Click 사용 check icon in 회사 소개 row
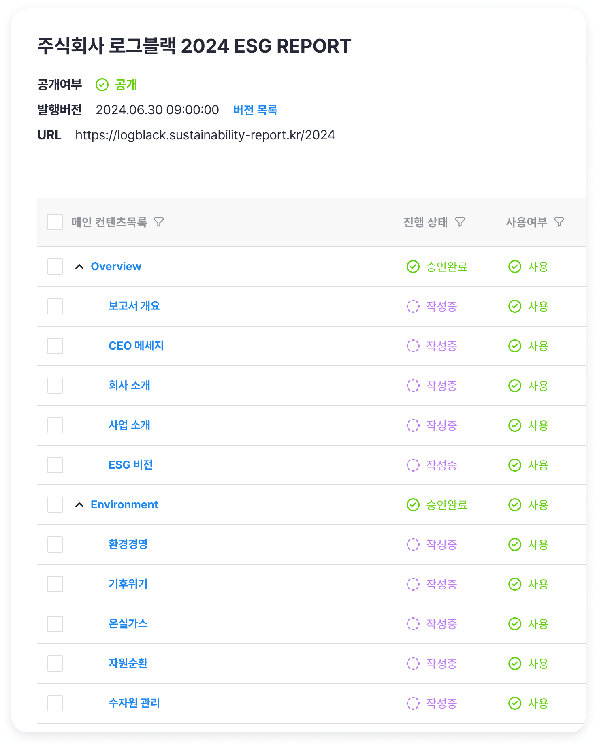Image resolution: width=597 pixels, height=747 pixels. pos(515,386)
